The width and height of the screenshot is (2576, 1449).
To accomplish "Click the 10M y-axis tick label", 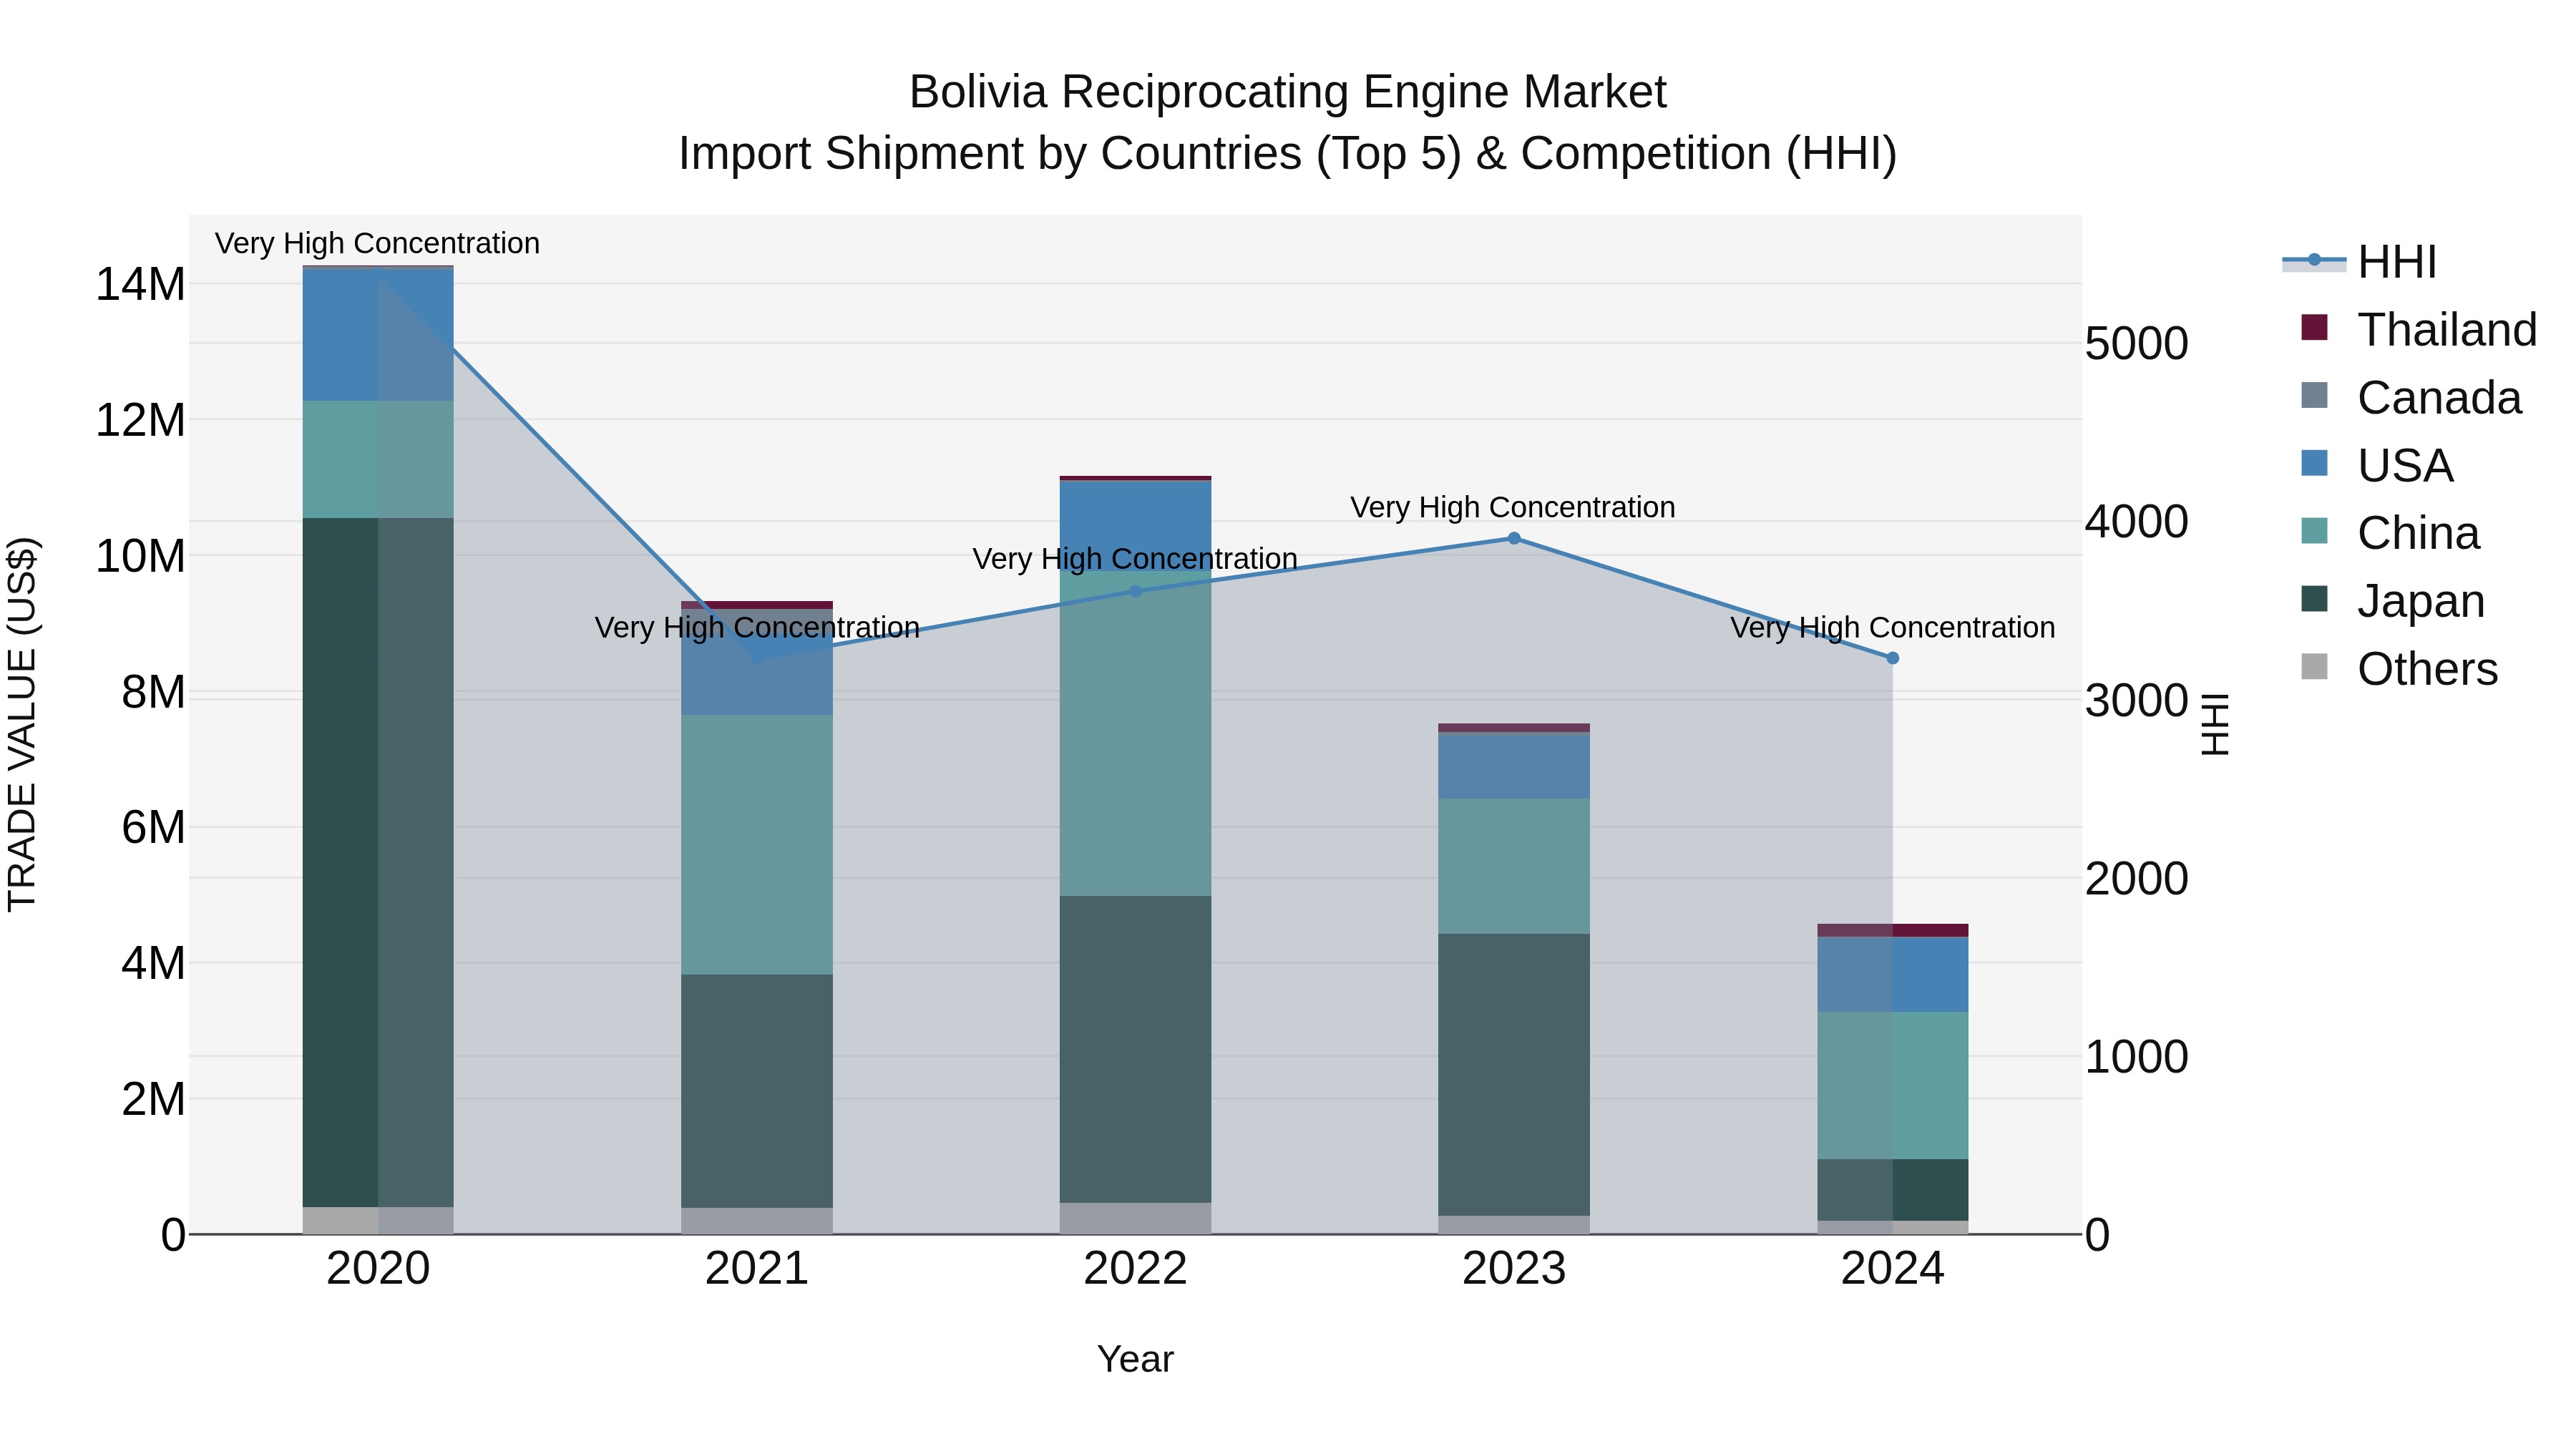I will [140, 556].
